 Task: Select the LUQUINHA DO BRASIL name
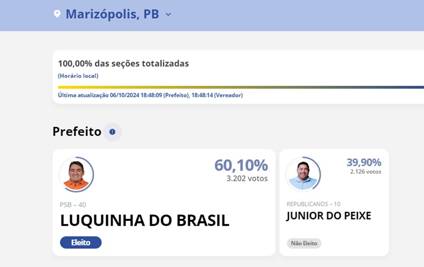[x=145, y=221]
